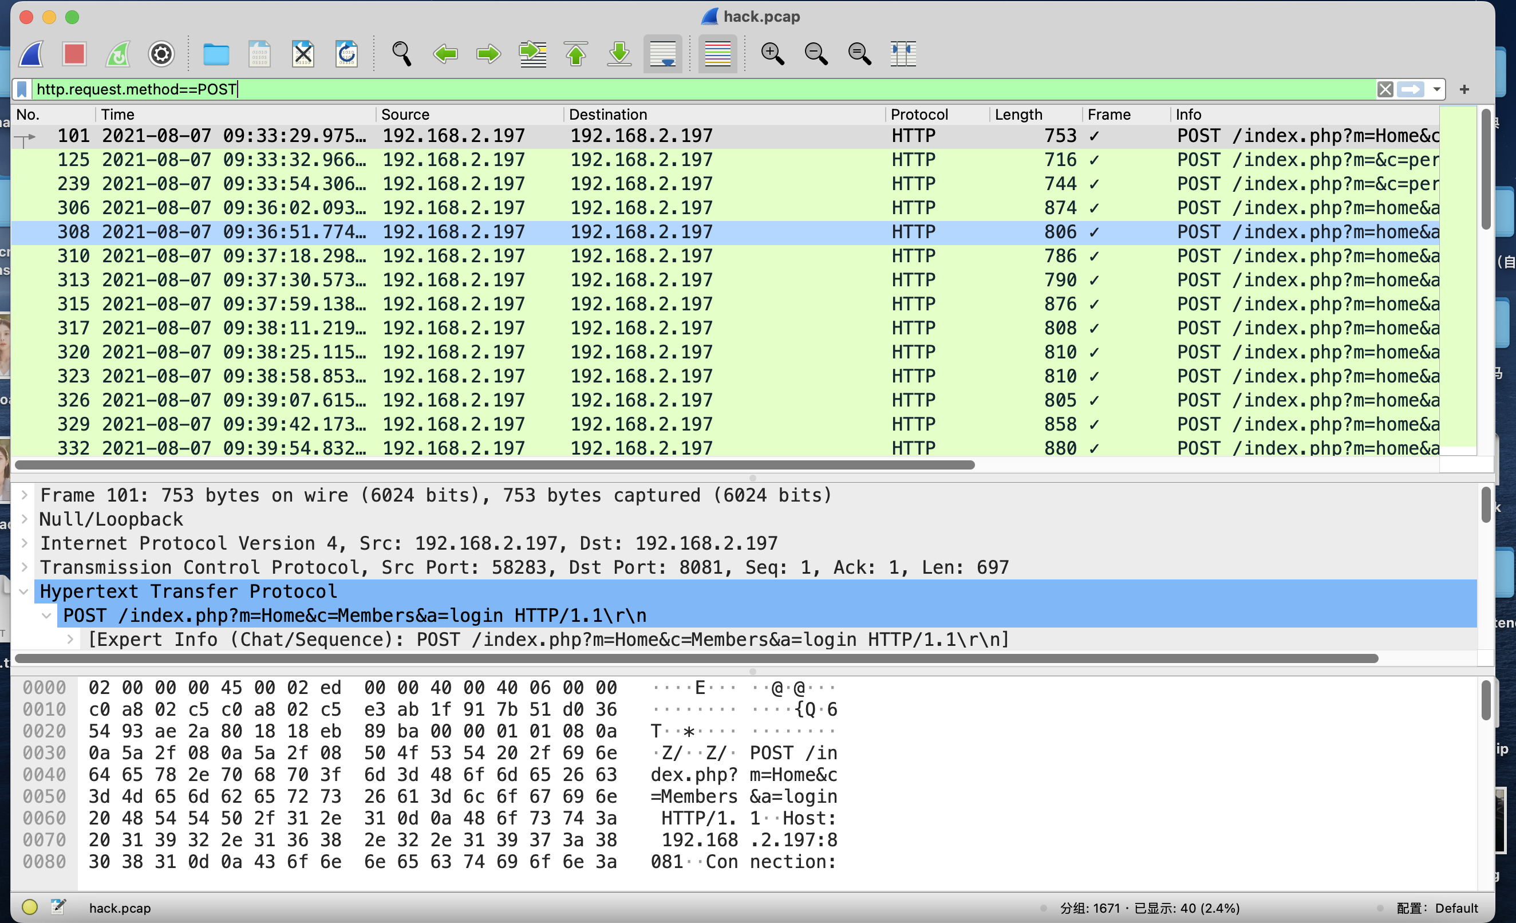
Task: Jump to first packet up arrow
Action: coord(576,54)
